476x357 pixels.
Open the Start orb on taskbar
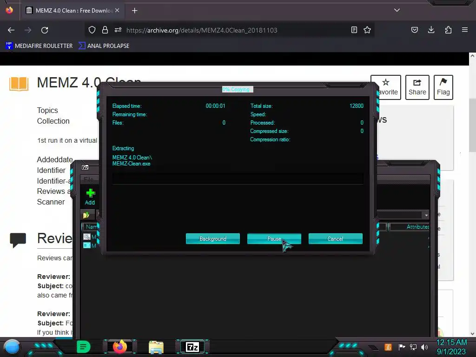click(12, 347)
